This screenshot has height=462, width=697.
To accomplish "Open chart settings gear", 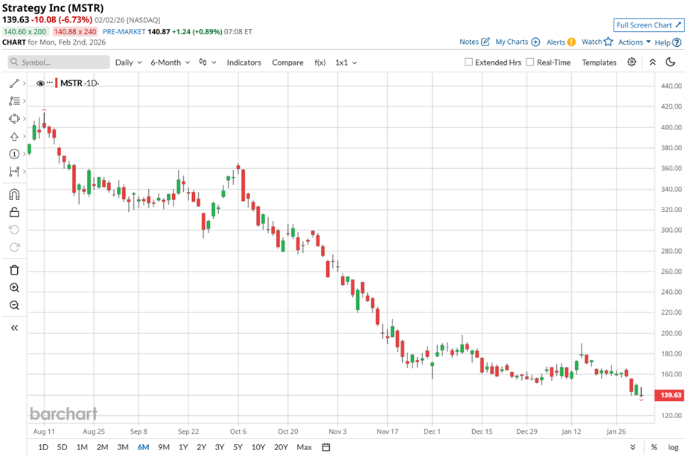I will (631, 62).
